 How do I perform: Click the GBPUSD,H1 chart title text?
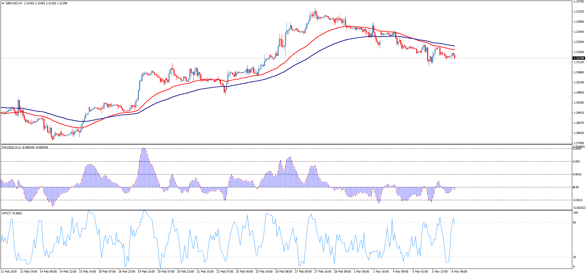click(13, 3)
